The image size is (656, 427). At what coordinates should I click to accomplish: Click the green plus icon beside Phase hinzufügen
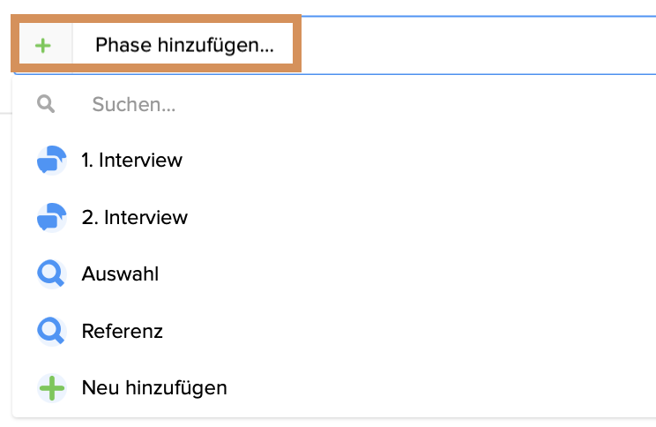coord(43,45)
